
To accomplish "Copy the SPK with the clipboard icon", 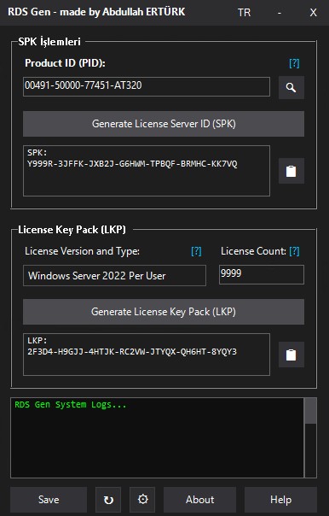I will point(291,171).
